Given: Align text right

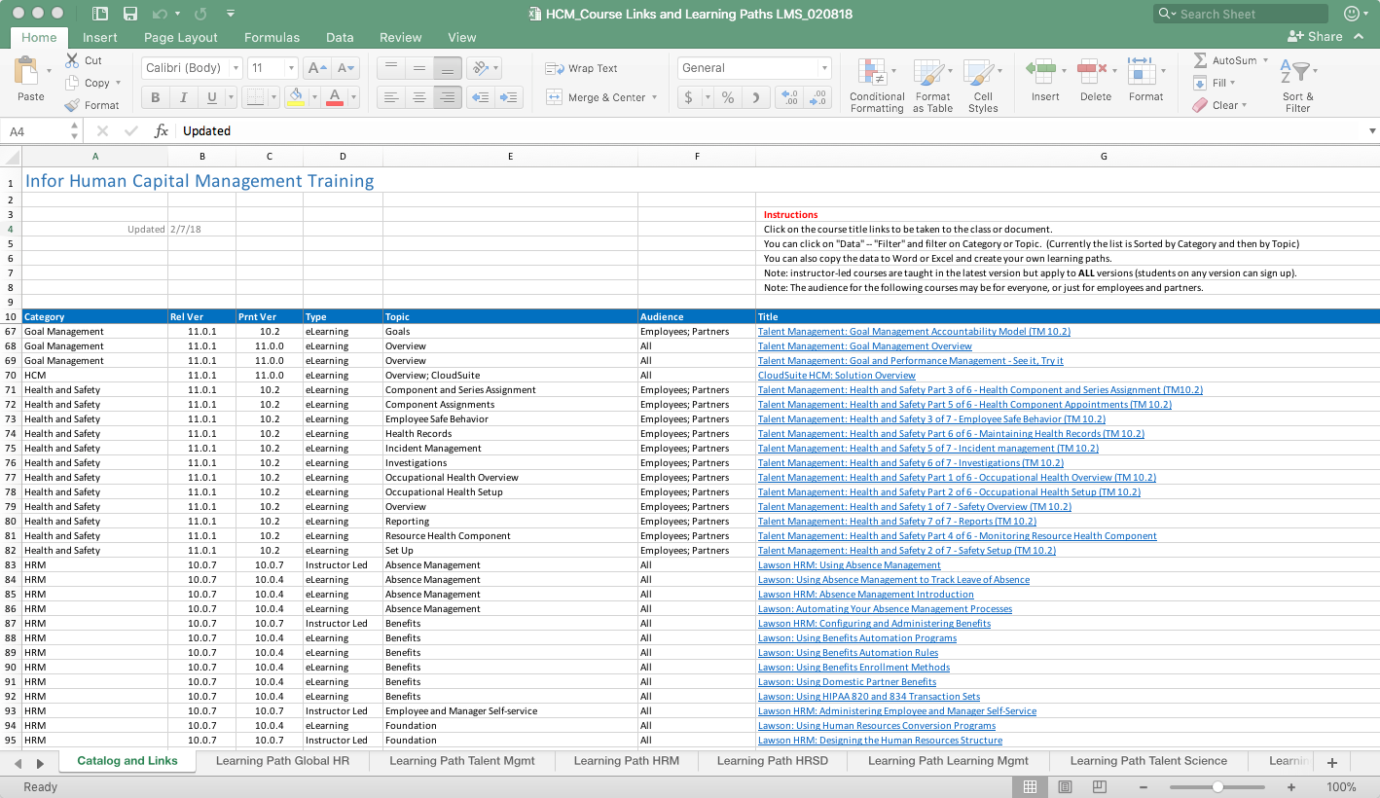Looking at the screenshot, I should (448, 97).
